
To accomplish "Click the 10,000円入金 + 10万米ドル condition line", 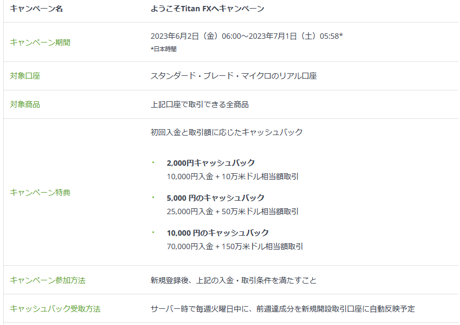I will (233, 176).
